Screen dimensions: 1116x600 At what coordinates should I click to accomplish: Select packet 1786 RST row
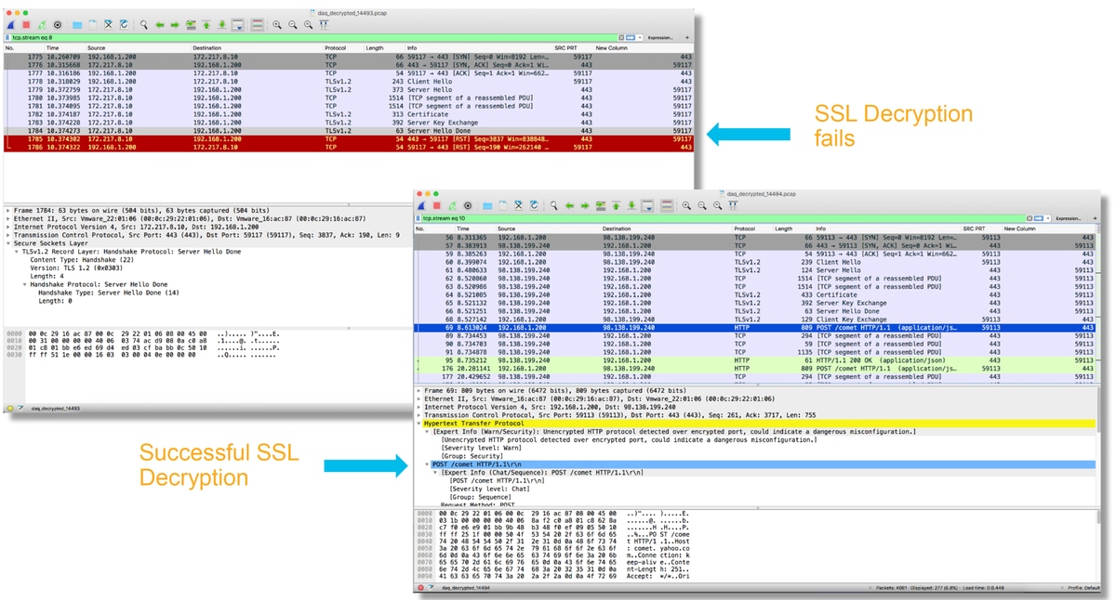coord(349,146)
